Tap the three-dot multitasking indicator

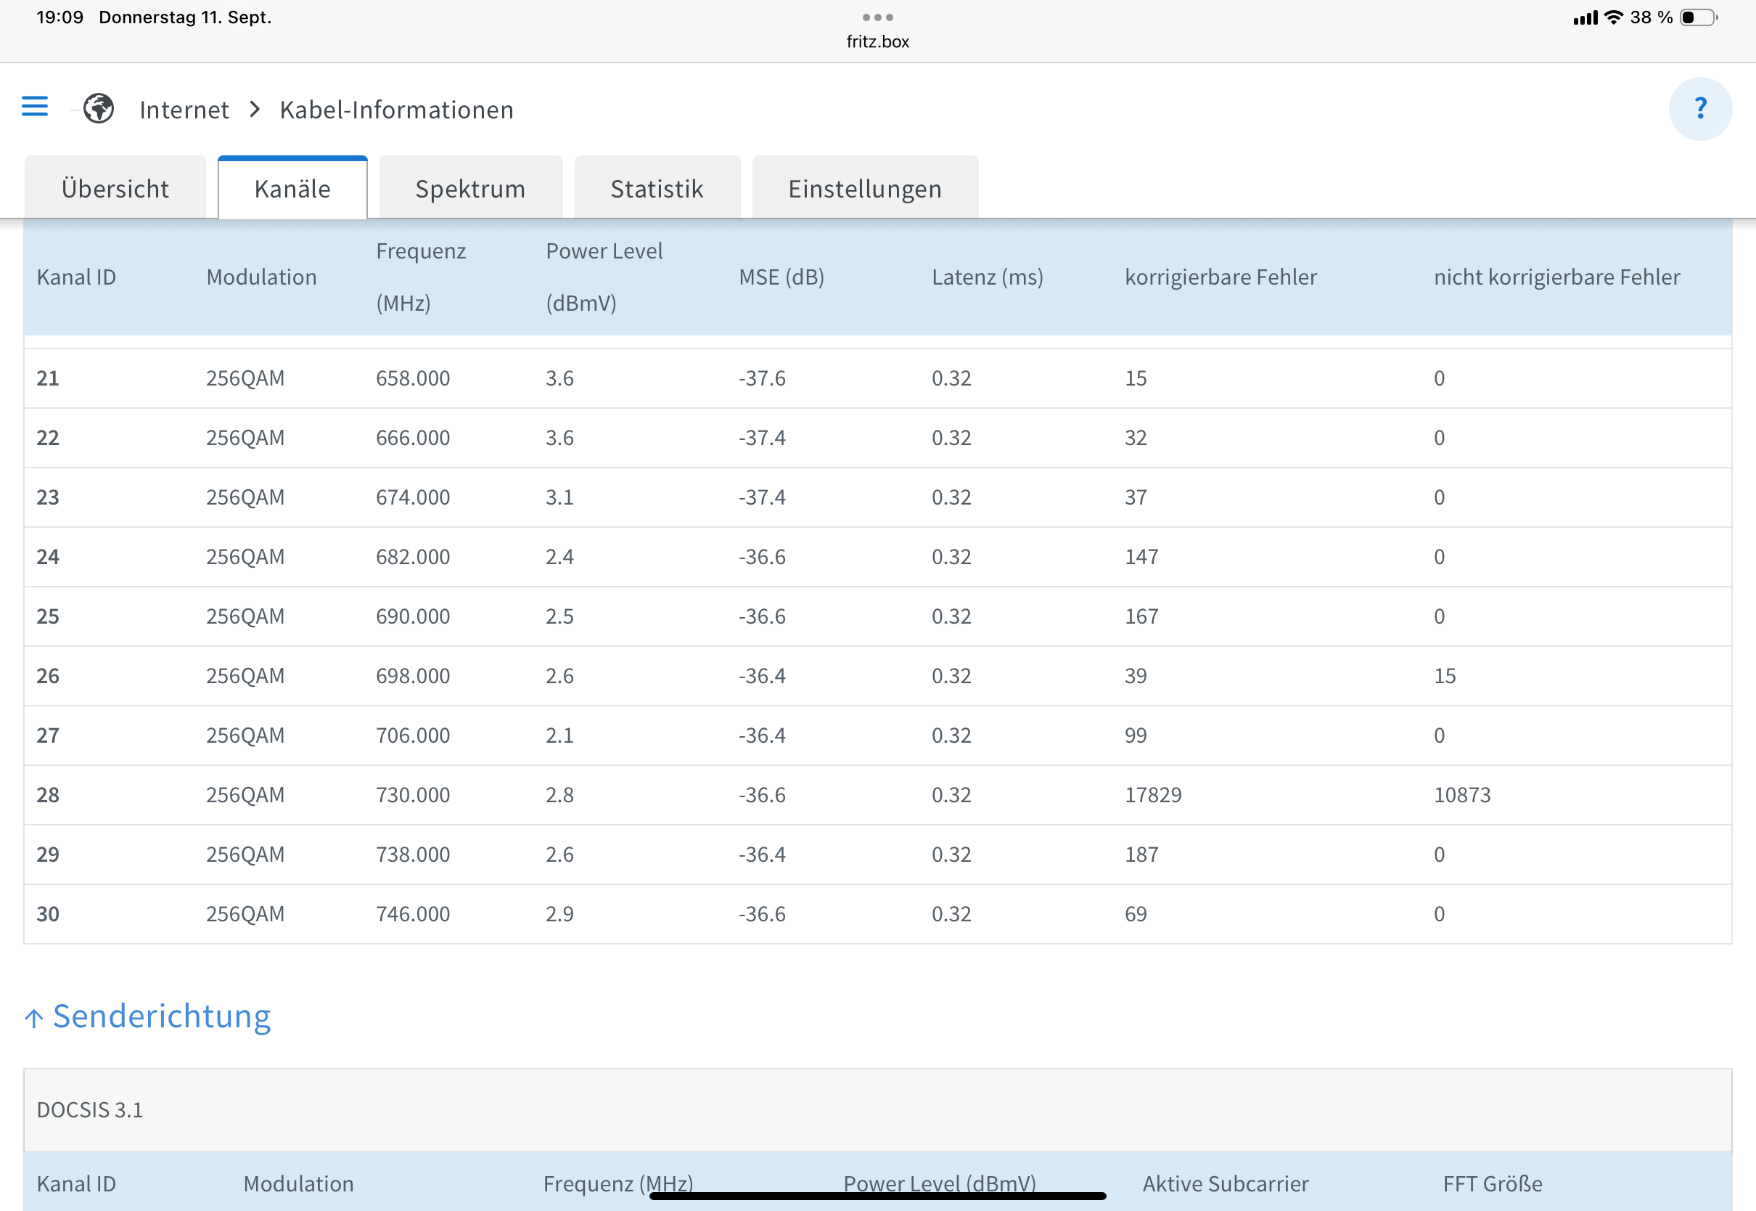point(877,17)
